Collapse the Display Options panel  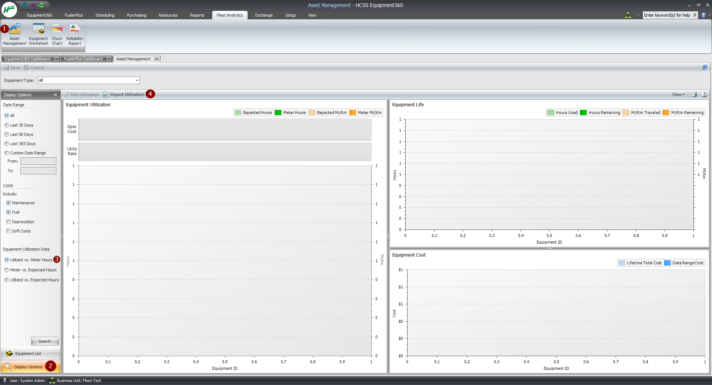point(55,95)
